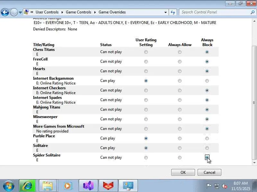The width and height of the screenshot is (257, 192).
Task: Launch Internet Explorer from the taskbar
Action: click(x=27, y=186)
